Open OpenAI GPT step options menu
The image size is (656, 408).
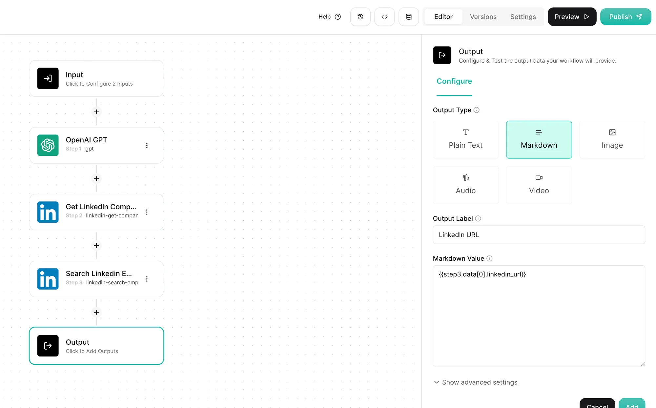(x=147, y=145)
